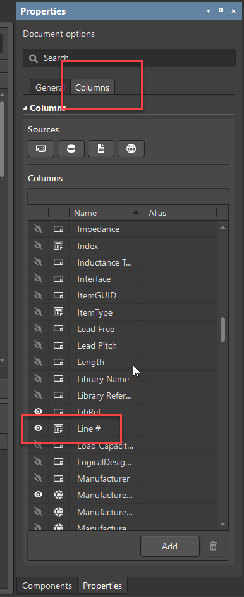Collapse the Columns section triangle
The width and height of the screenshot is (244, 597).
(x=25, y=108)
